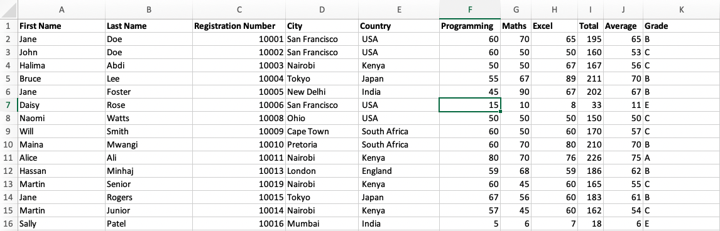Select the last name Watts
The height and width of the screenshot is (231, 720).
pyautogui.click(x=149, y=118)
